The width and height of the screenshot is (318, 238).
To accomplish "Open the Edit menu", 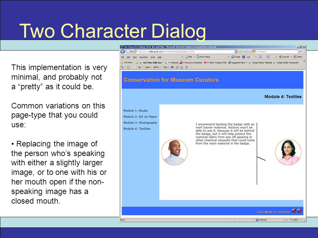I will (x=129, y=57).
